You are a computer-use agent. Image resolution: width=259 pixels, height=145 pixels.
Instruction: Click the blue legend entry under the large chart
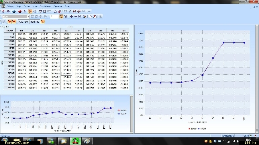point(202,129)
